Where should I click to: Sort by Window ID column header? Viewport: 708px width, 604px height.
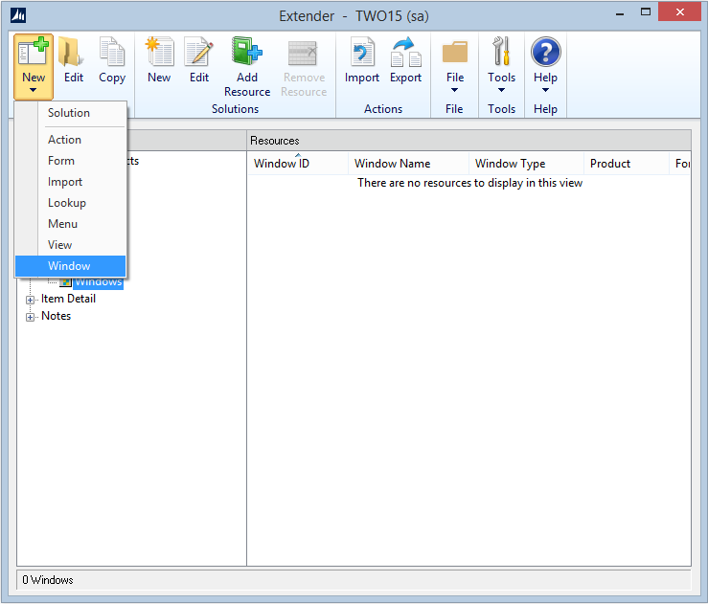tap(298, 164)
